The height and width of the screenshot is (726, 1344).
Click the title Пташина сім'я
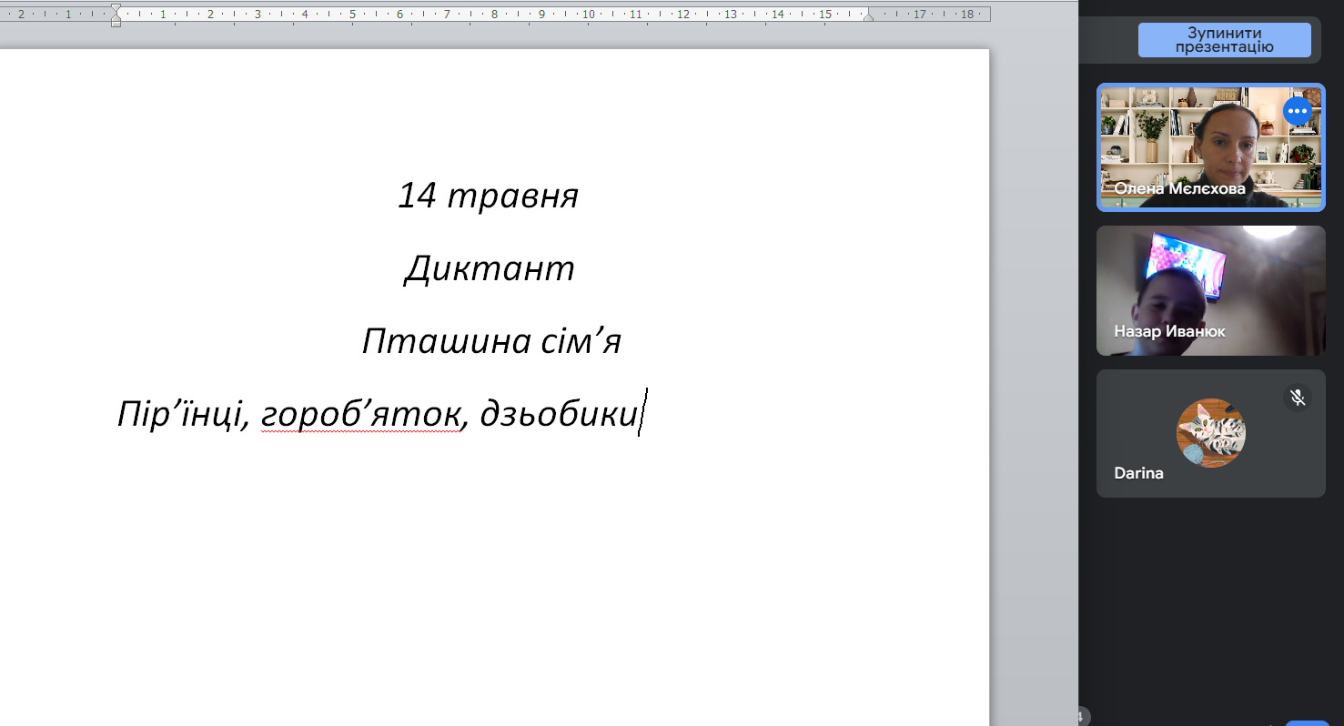(x=491, y=341)
